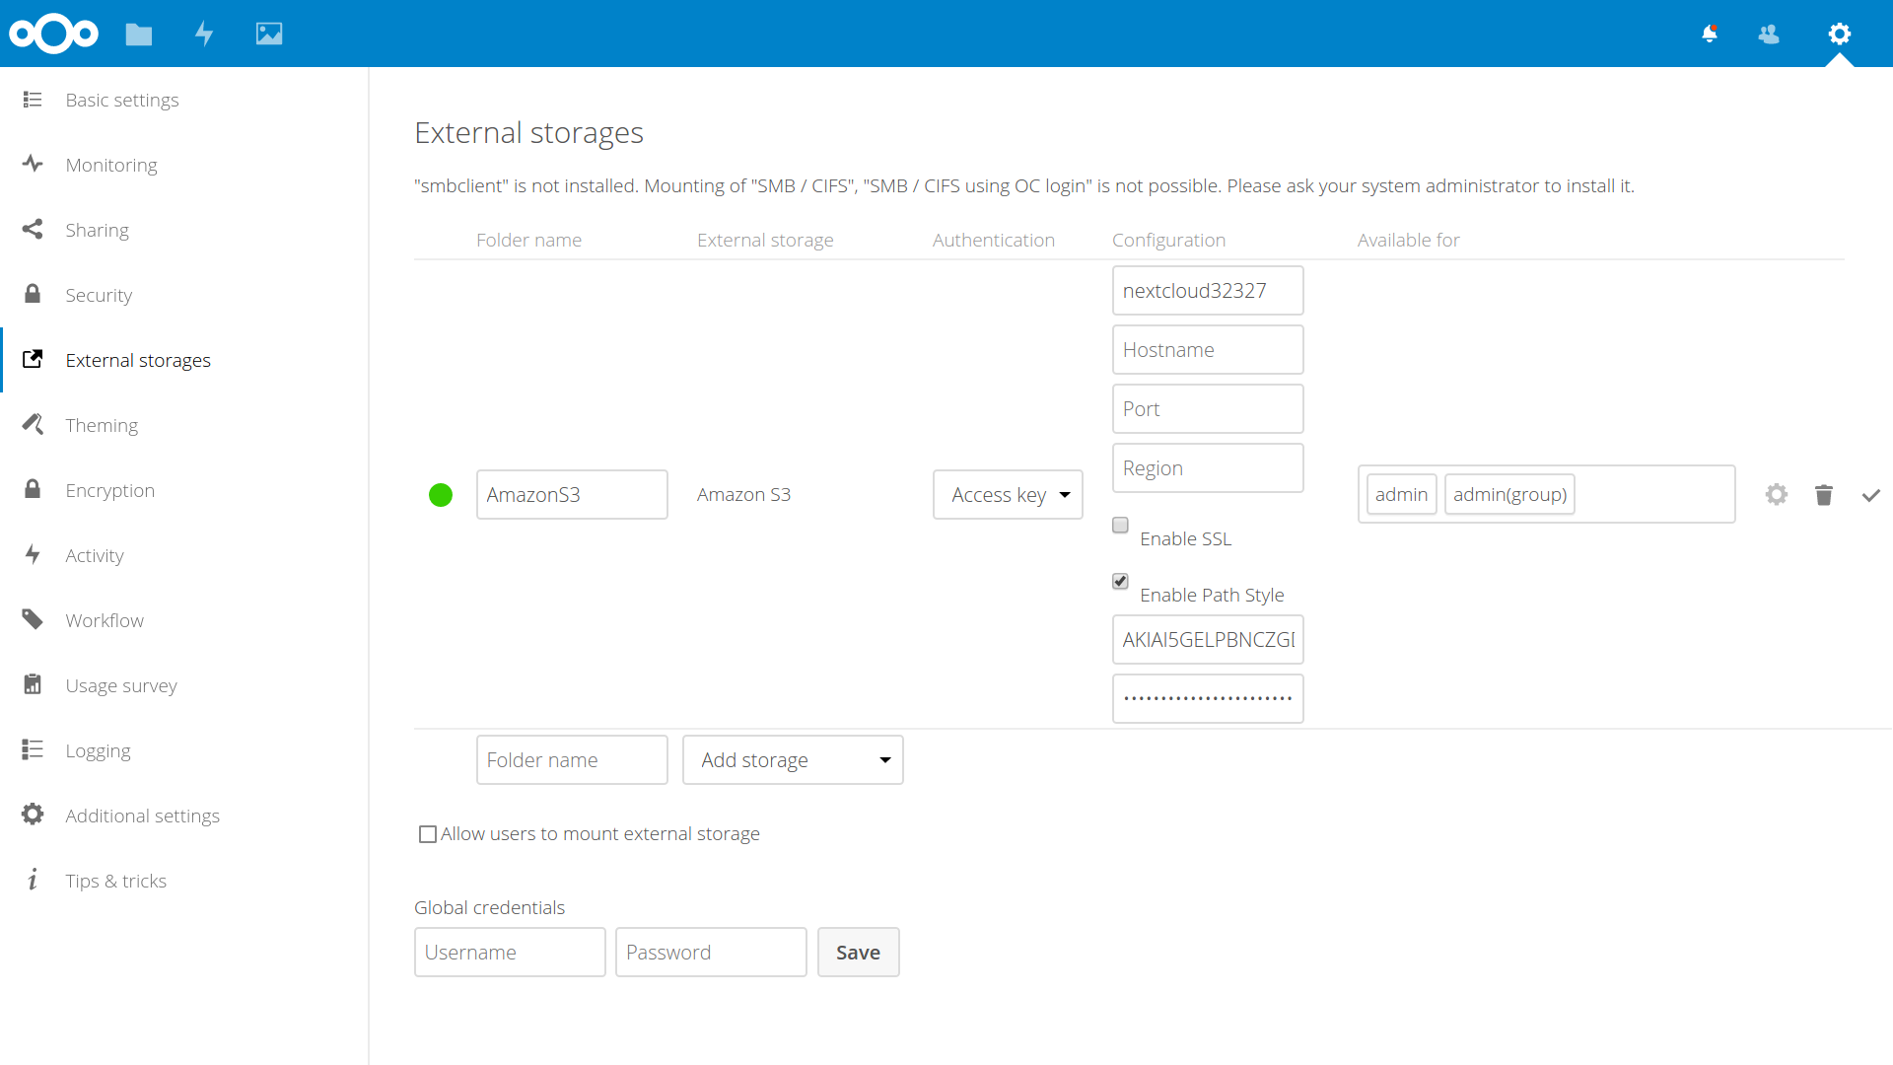Uncheck Enable Path Style

coord(1120,582)
